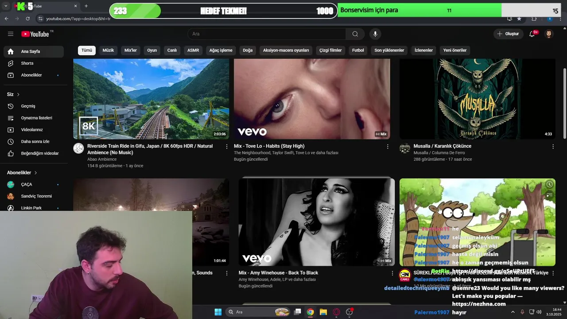Select the Doğa filter chip
The image size is (567, 319).
coord(248,51)
